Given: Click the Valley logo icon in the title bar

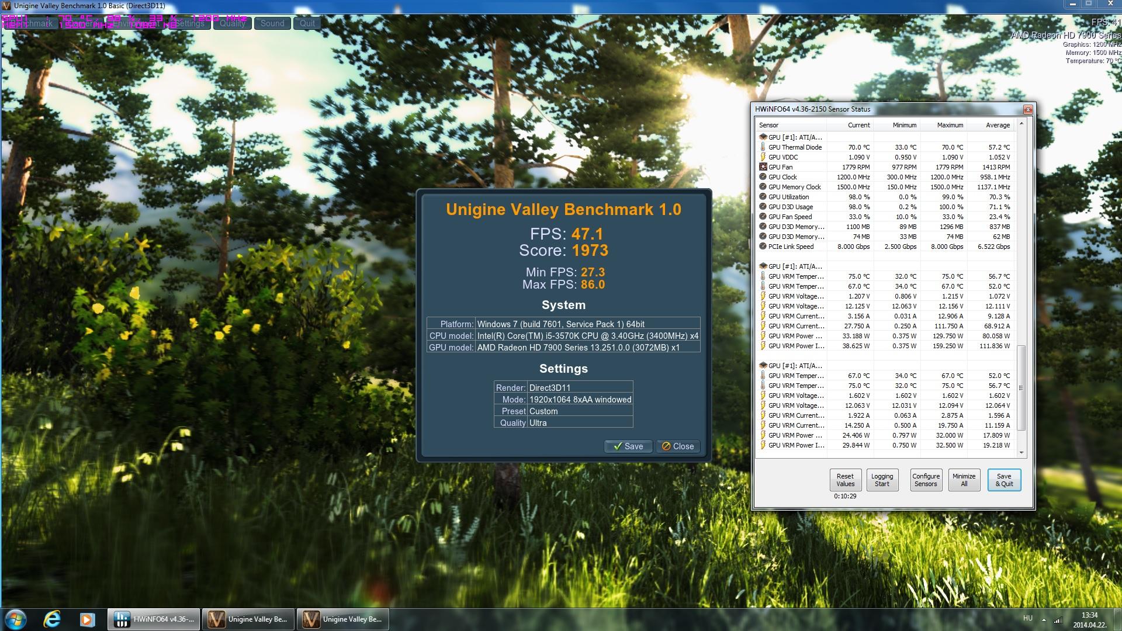Looking at the screenshot, I should [6, 5].
